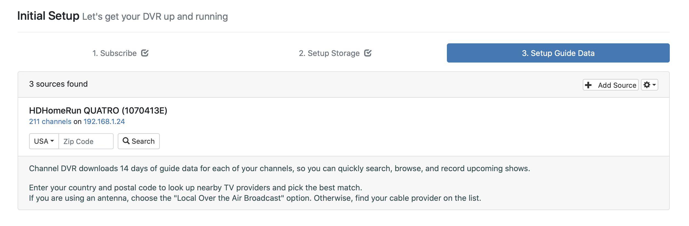Image resolution: width=689 pixels, height=226 pixels.
Task: Click the checkmark icon beside Setup Storage
Action: (x=368, y=53)
